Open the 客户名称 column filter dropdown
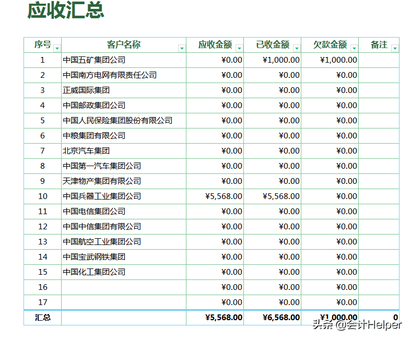 [182, 48]
